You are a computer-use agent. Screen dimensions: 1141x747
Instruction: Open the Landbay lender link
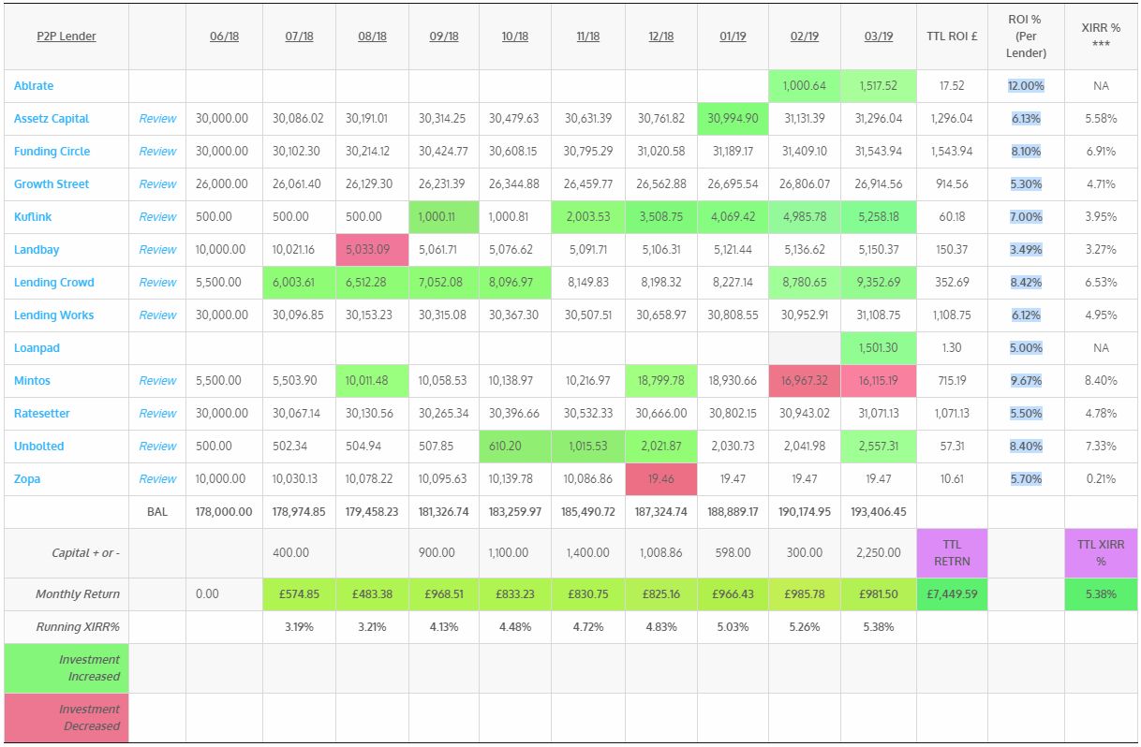36,250
